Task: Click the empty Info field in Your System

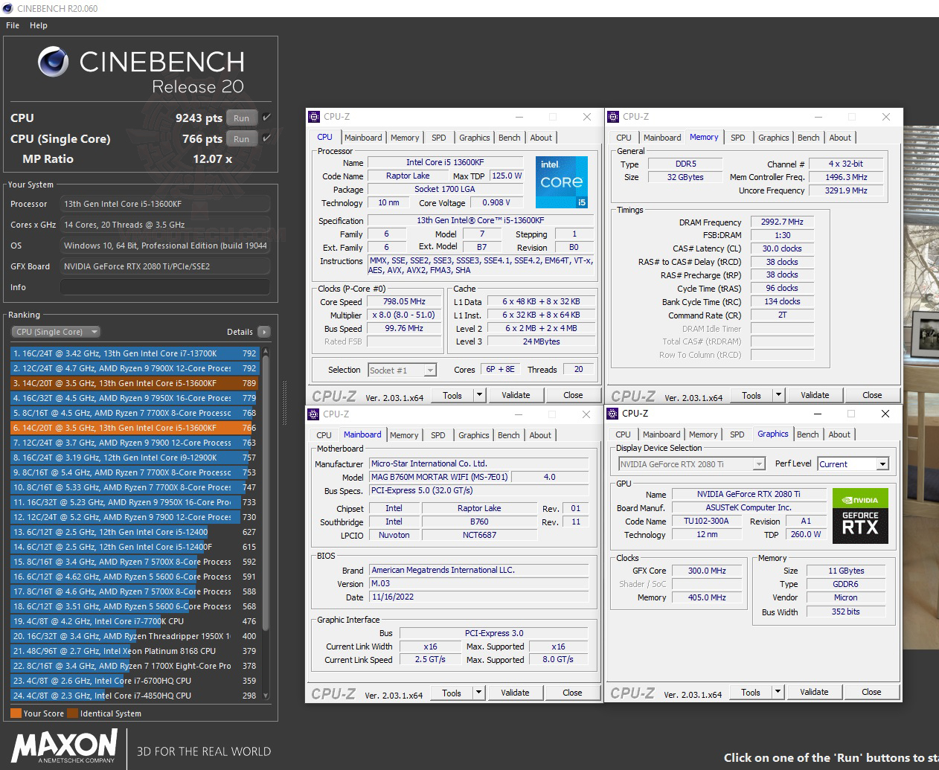Action: tap(165, 287)
